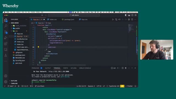The width and height of the screenshot is (176, 99).
Task: Click the sdk-demo command center search
Action: point(74,15)
